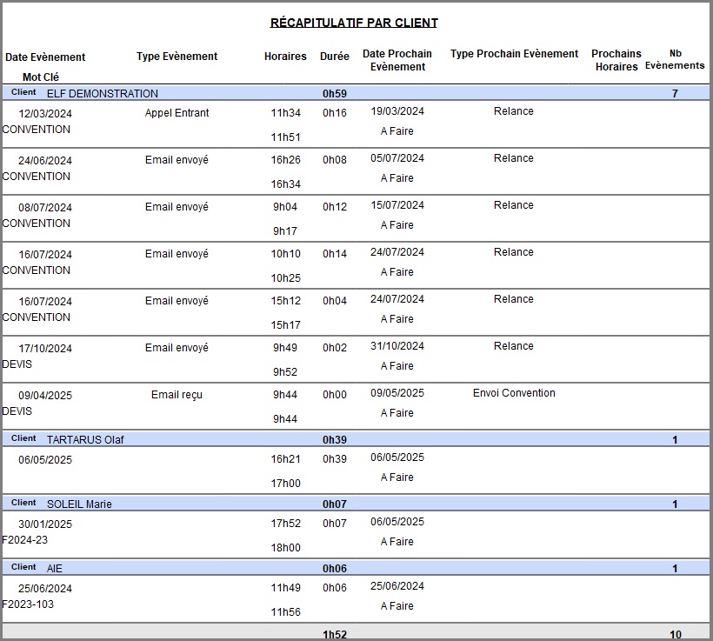This screenshot has width=713, height=641.
Task: Click end time 15h17
Action: click(x=285, y=324)
